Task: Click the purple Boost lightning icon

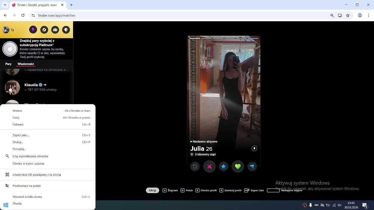Action: (33, 30)
